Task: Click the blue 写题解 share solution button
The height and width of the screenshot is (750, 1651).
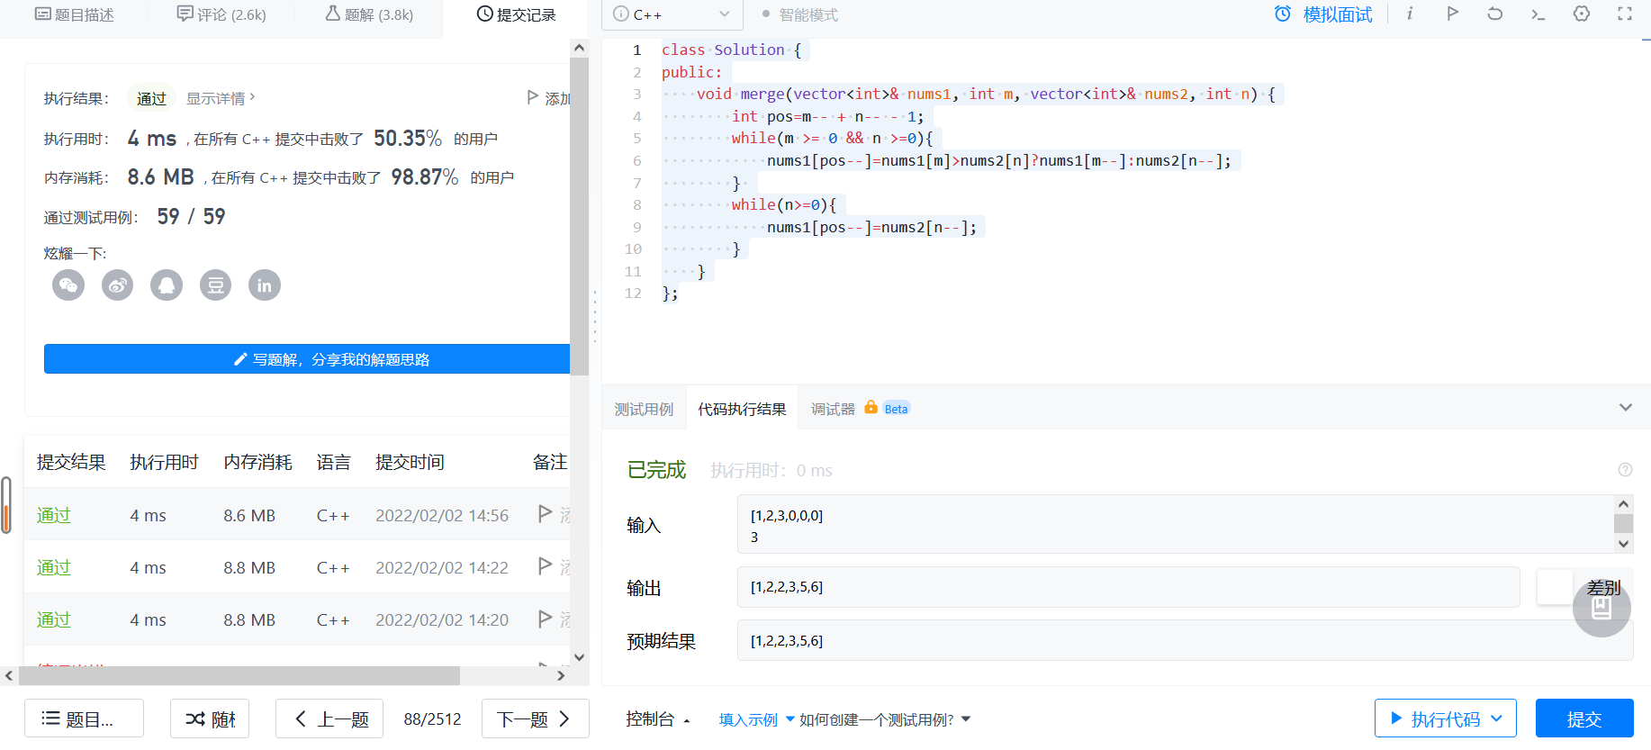Action: pyautogui.click(x=307, y=358)
